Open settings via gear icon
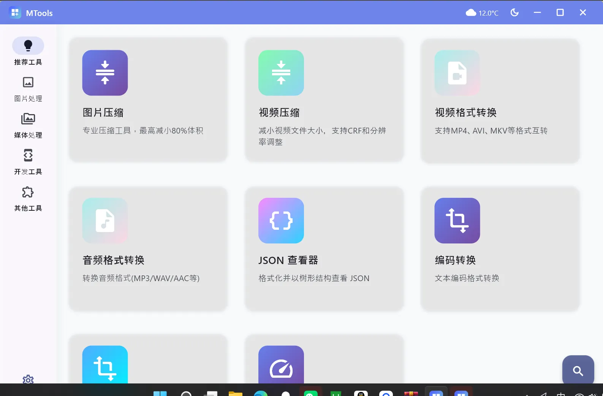 tap(28, 379)
